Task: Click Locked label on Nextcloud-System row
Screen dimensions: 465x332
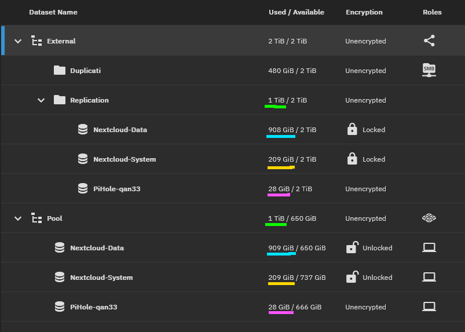Action: [374, 159]
